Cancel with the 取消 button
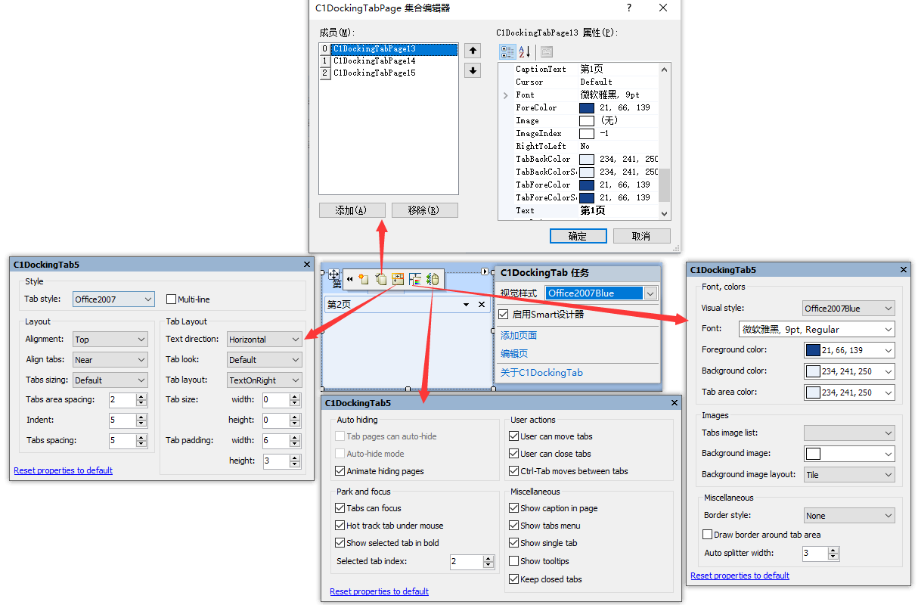Image resolution: width=918 pixels, height=605 pixels. (x=641, y=236)
